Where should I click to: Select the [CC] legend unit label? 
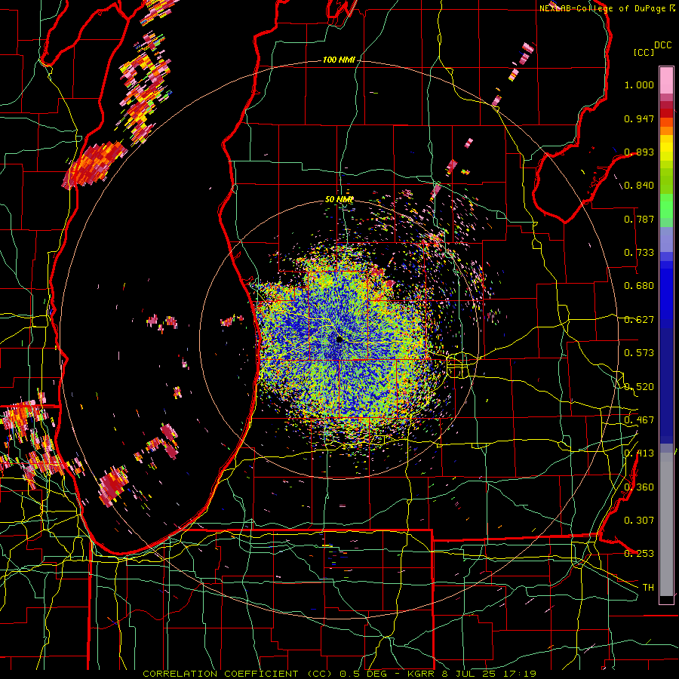(644, 52)
